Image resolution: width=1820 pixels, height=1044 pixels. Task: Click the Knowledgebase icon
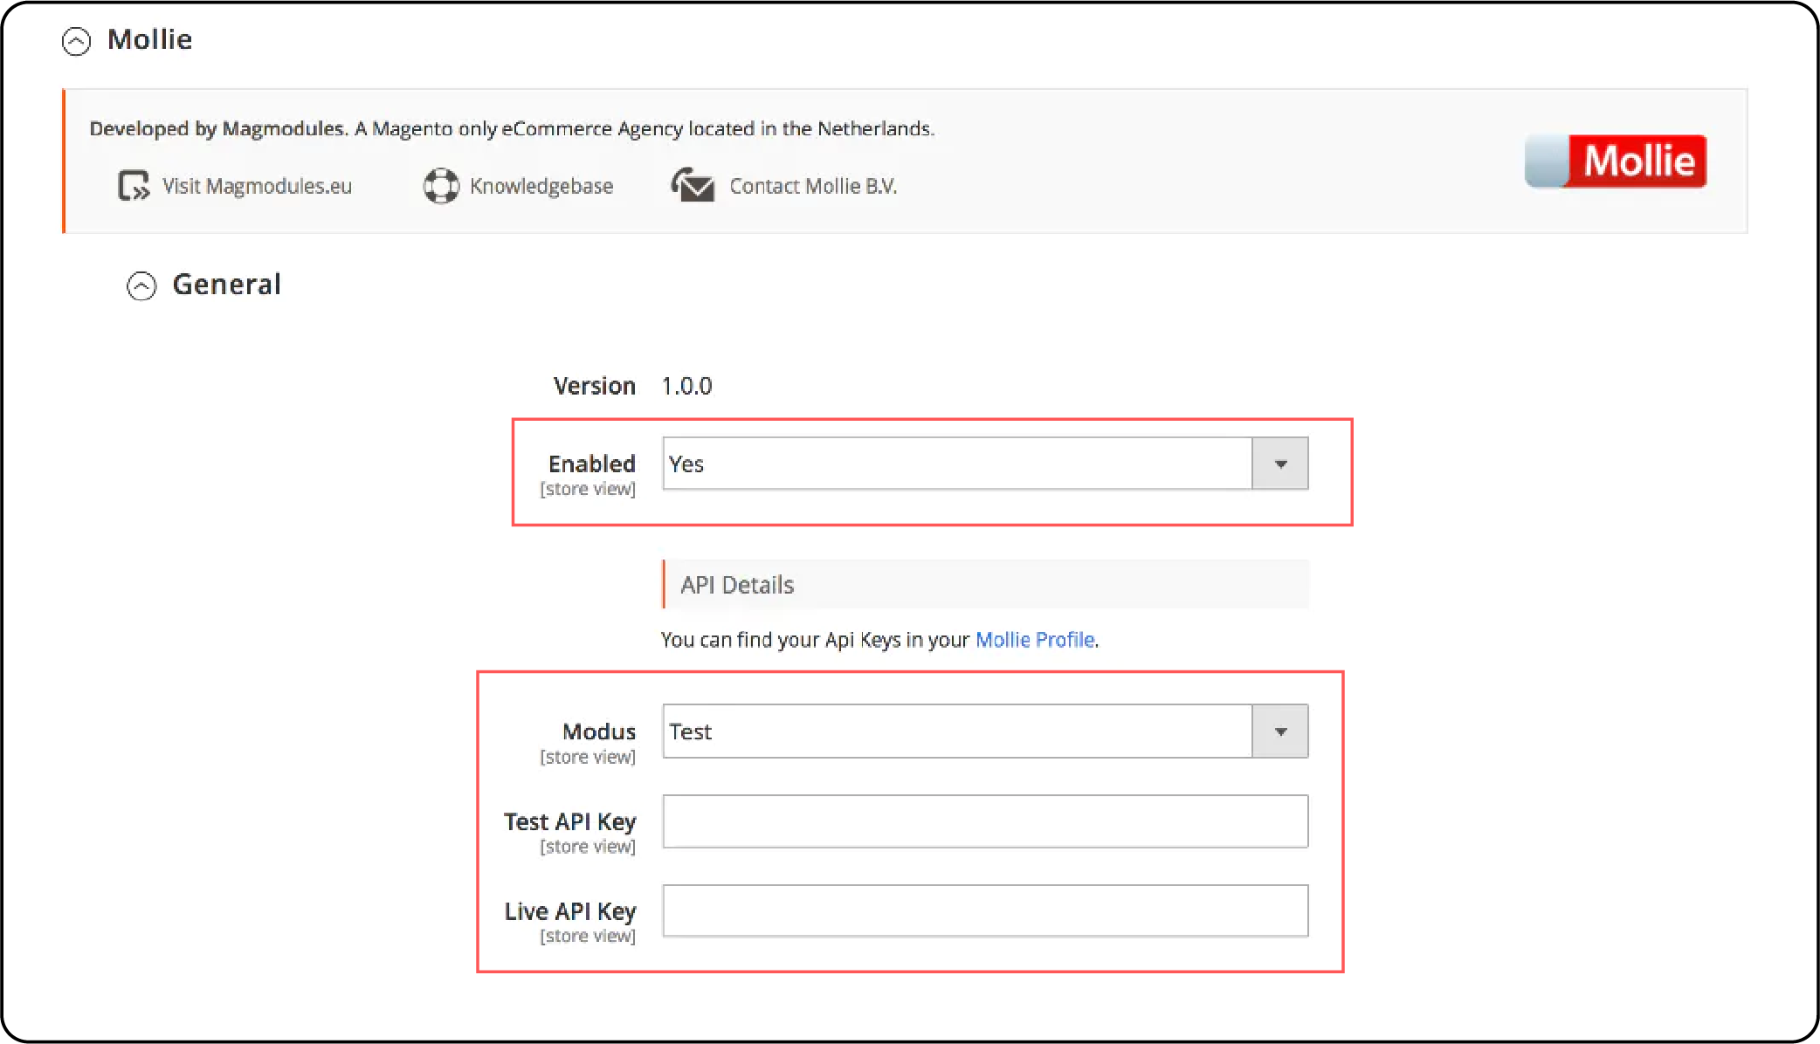click(x=438, y=186)
